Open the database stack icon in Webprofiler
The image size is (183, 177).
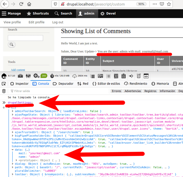pyautogui.click(x=93, y=76)
